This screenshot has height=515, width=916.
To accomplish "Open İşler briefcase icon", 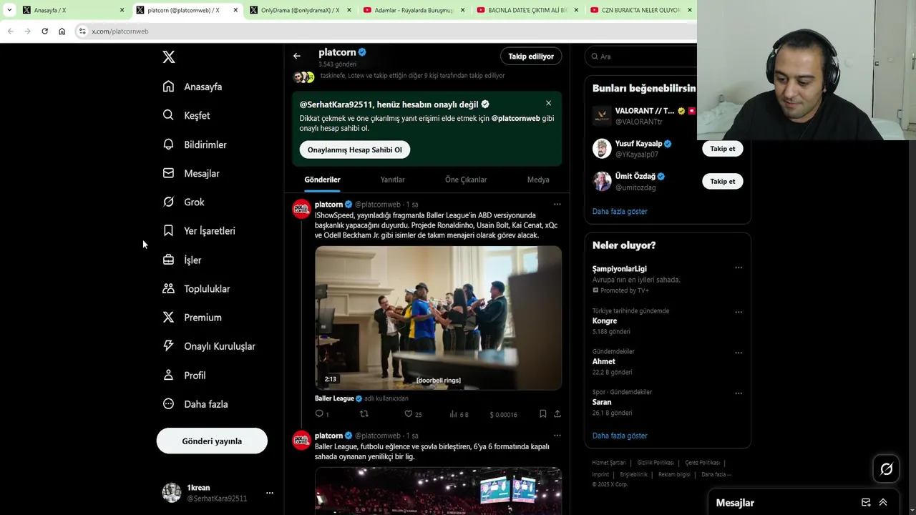I will (x=168, y=260).
